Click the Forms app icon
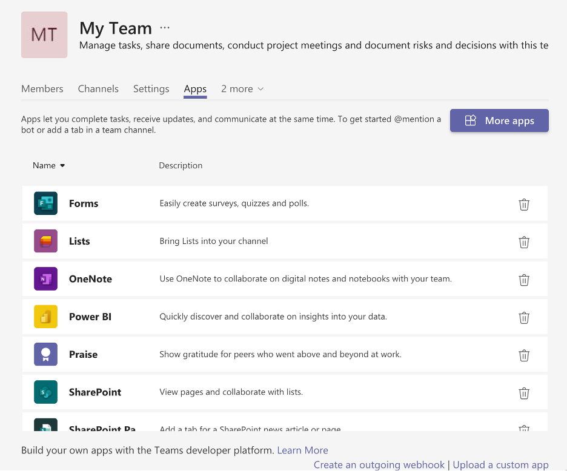The image size is (567, 471). click(x=45, y=203)
